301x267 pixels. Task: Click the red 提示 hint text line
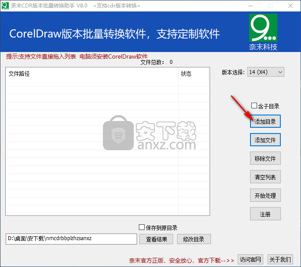pyautogui.click(x=77, y=56)
